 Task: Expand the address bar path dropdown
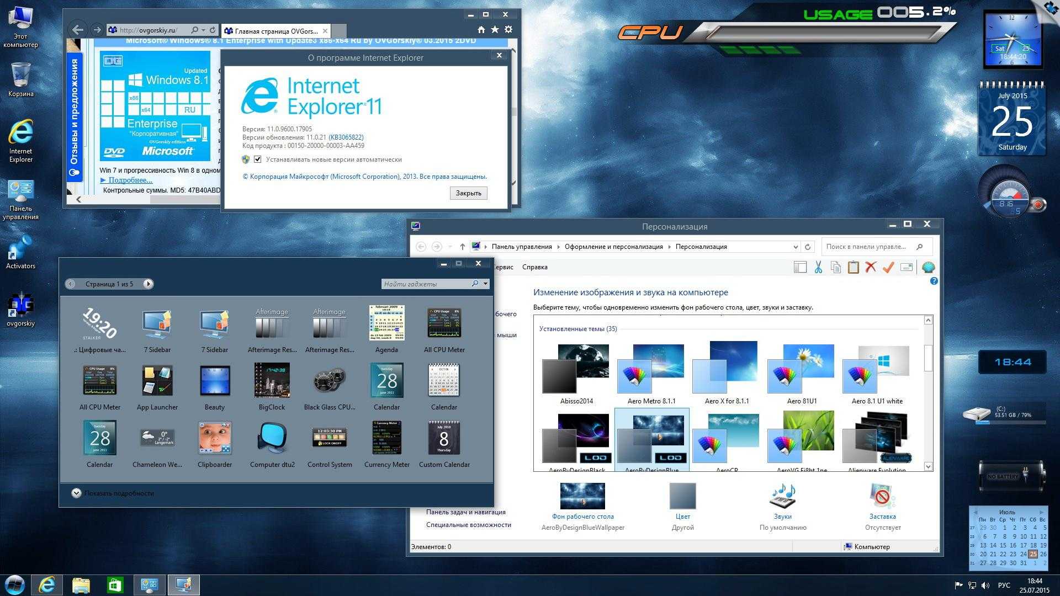[x=795, y=247]
